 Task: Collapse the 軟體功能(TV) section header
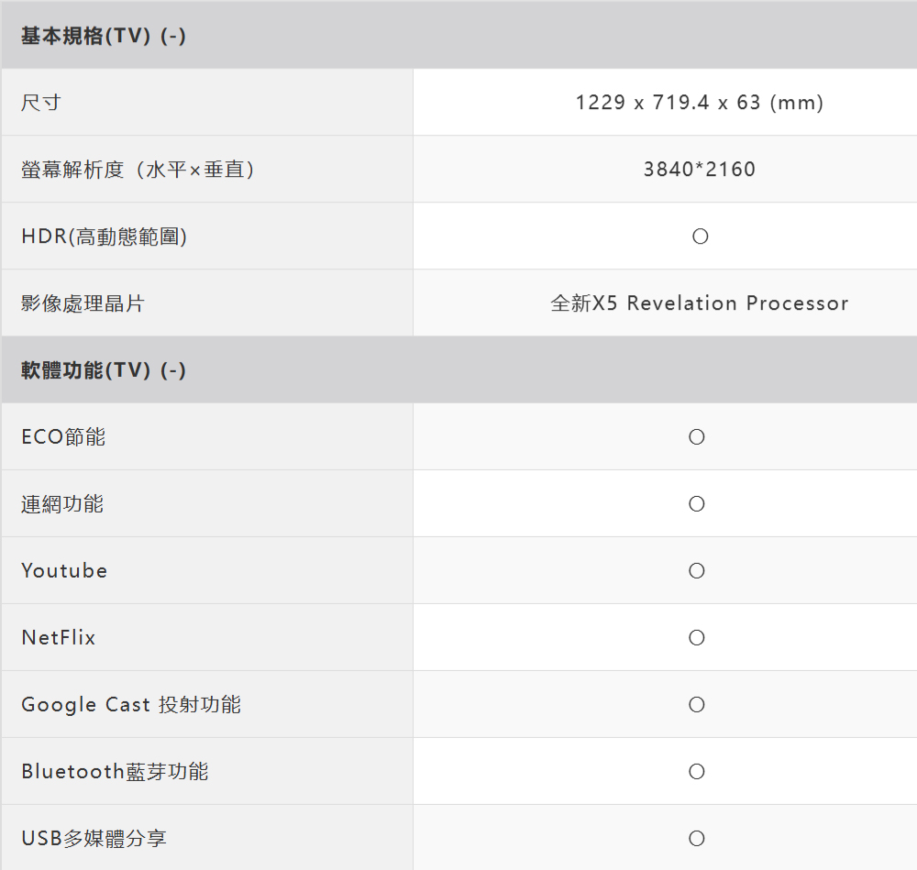click(x=104, y=370)
